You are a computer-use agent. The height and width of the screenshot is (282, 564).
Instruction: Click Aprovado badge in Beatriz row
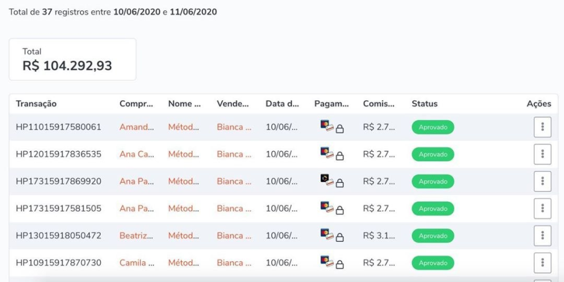tap(433, 236)
